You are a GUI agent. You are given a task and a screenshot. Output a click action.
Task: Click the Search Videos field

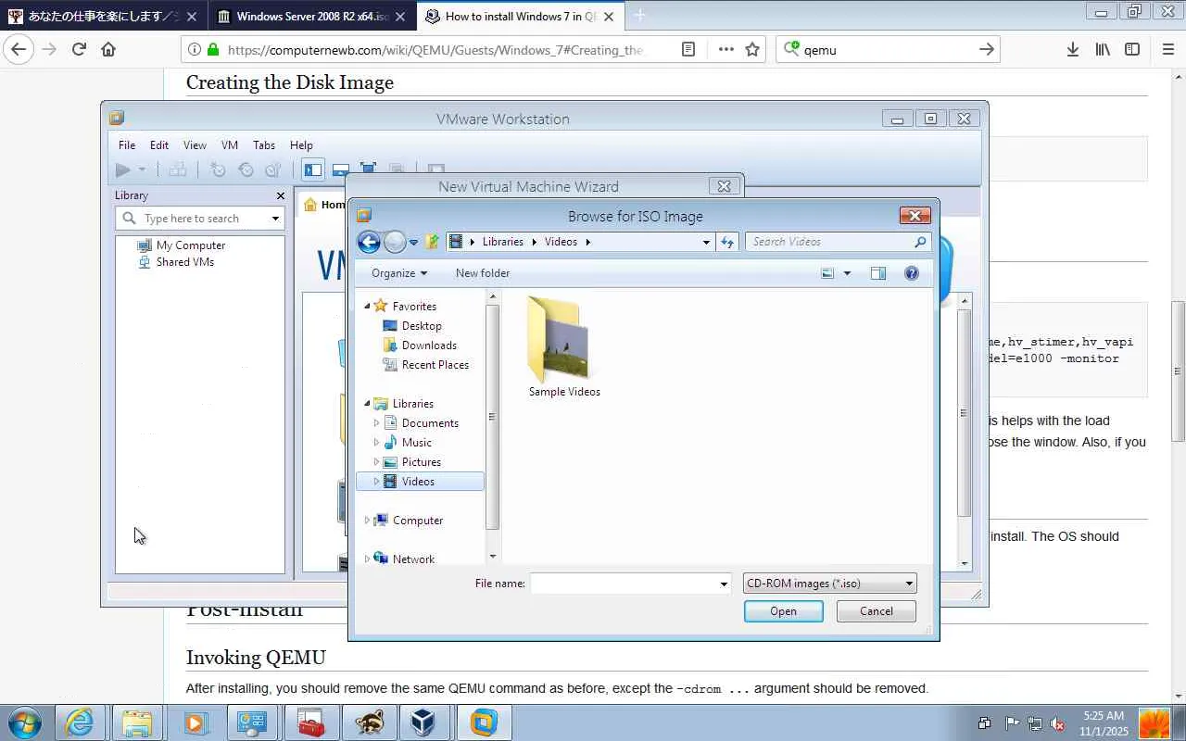[x=830, y=242]
